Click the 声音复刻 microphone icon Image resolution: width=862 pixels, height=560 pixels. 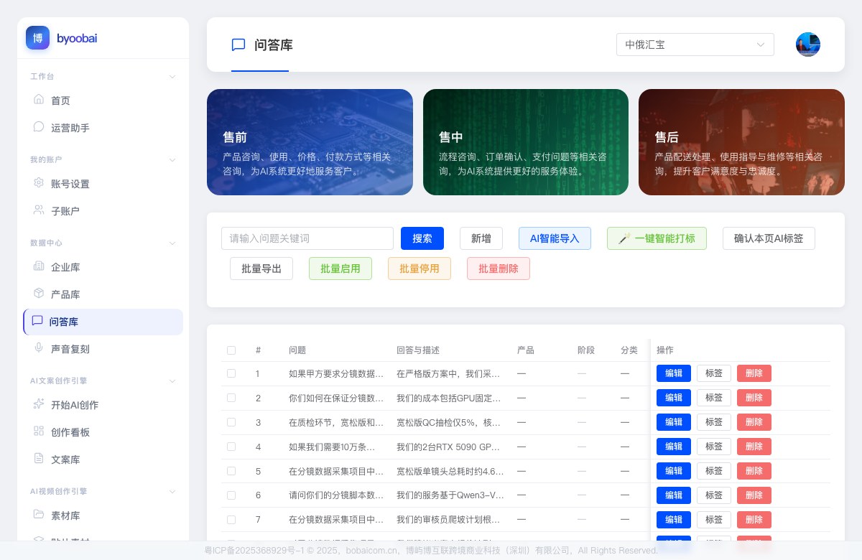tap(39, 348)
